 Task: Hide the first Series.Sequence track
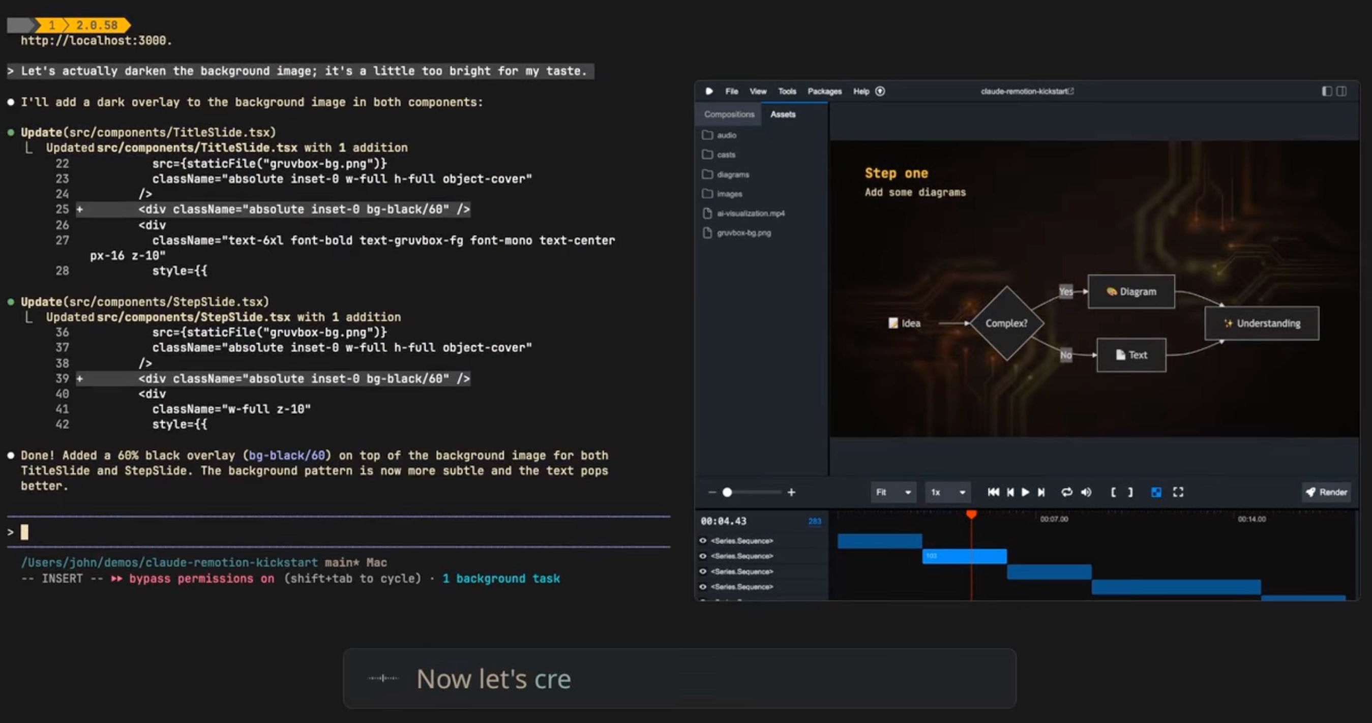pos(702,540)
